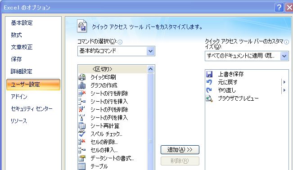Close the Excel options dialog
This screenshot has width=293, height=170.
[289, 8]
